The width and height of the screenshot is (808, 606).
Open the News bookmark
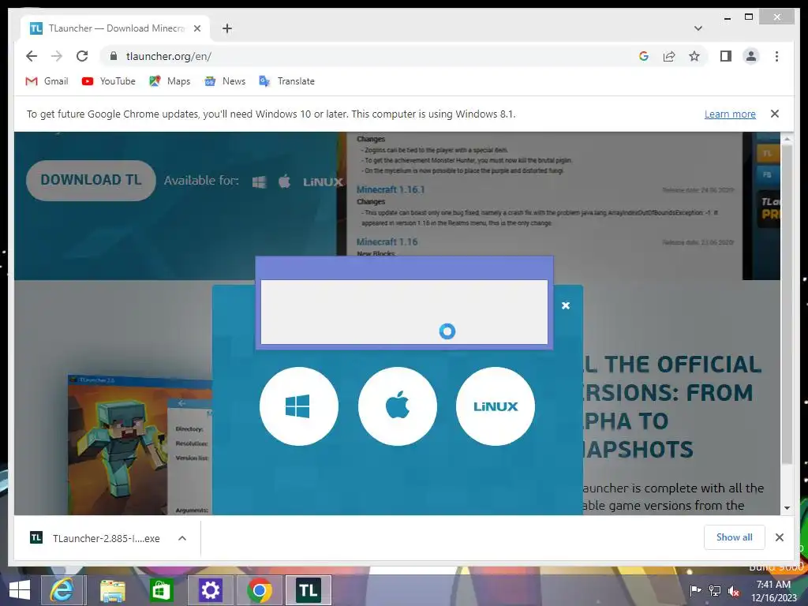(225, 81)
